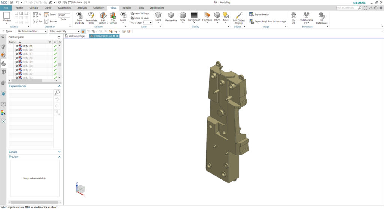The width and height of the screenshot is (384, 209).
Task: Open Emphasis options
Action: (x=207, y=17)
